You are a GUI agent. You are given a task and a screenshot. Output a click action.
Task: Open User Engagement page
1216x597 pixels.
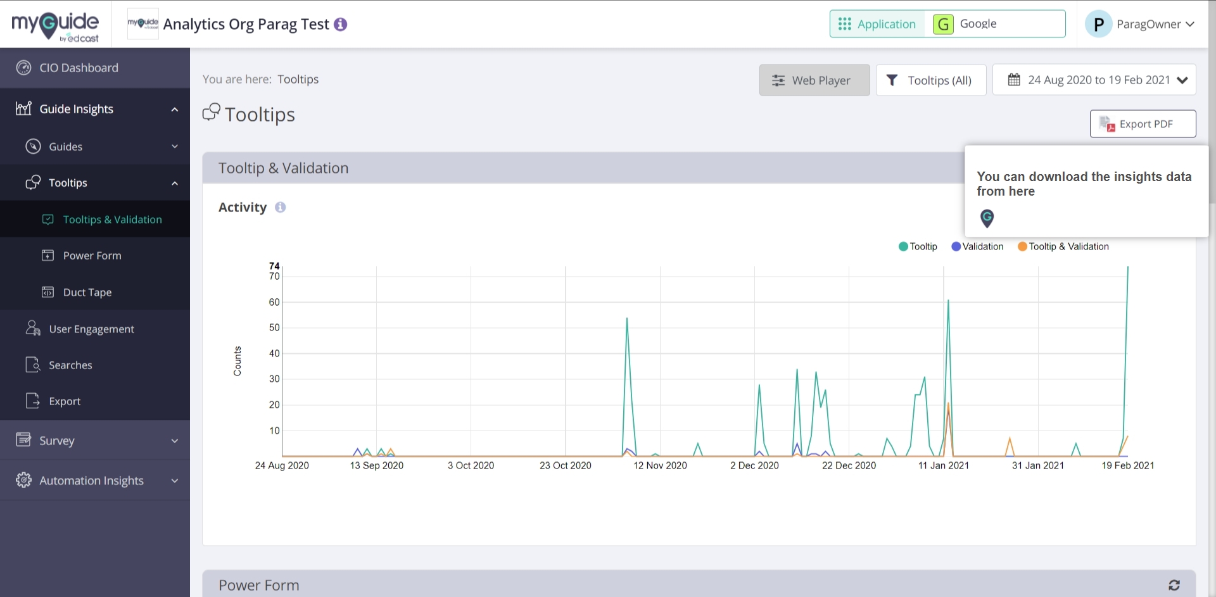pyautogui.click(x=95, y=329)
